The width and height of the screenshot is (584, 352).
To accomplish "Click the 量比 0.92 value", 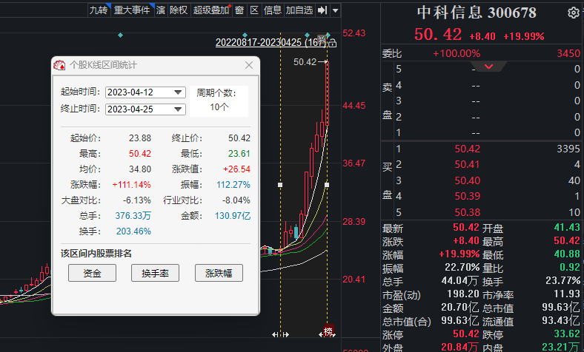I will 570,267.
